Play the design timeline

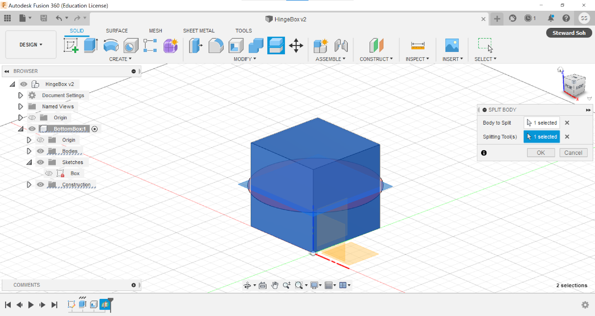pos(31,305)
